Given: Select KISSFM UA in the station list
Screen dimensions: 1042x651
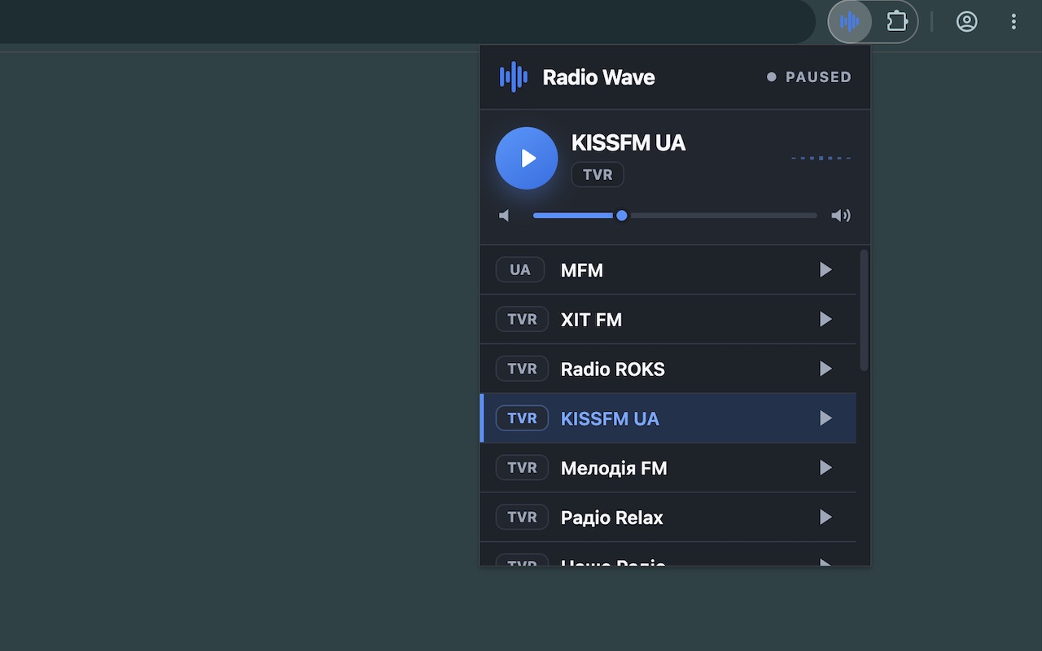Looking at the screenshot, I should pos(610,418).
